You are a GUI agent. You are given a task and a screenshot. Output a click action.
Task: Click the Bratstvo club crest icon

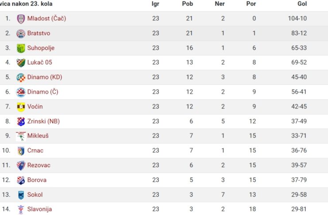coord(21,34)
